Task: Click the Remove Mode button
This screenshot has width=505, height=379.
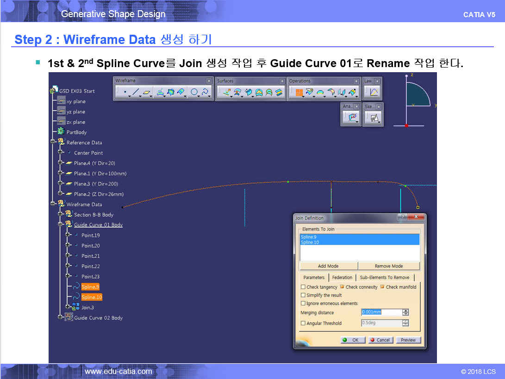Action: coord(388,266)
